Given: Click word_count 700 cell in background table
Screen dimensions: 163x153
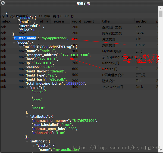Looking at the screenshot, I should [75, 63].
